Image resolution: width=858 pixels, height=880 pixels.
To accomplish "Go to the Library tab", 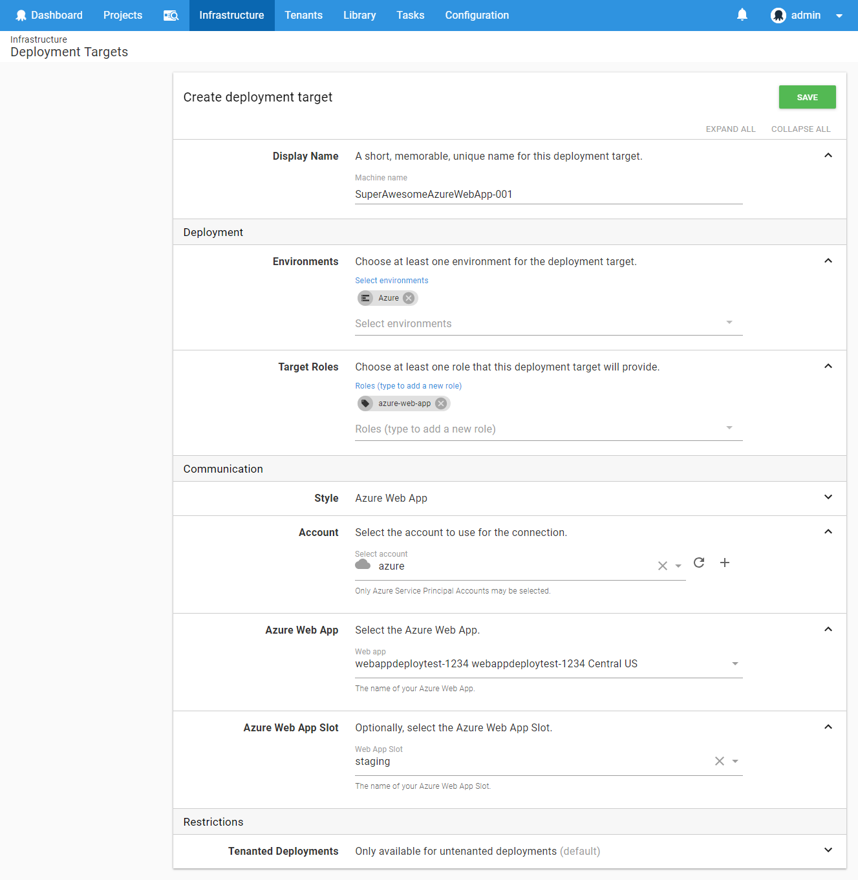I will tap(359, 16).
